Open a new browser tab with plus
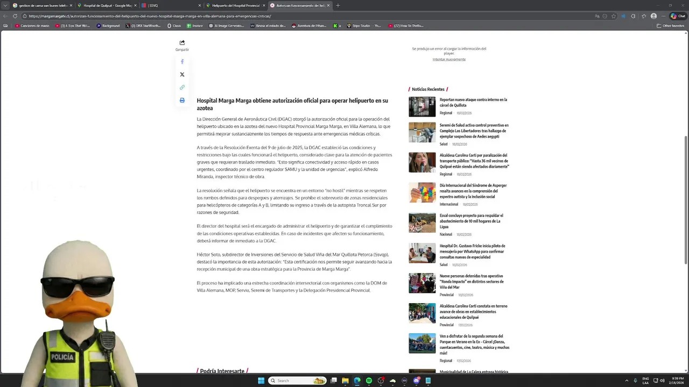This screenshot has width=689, height=387. [x=338, y=5]
